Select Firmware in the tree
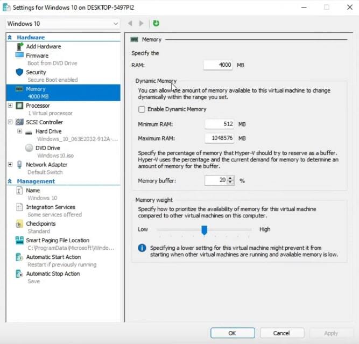Viewport: 359px width, 344px height. click(x=37, y=55)
